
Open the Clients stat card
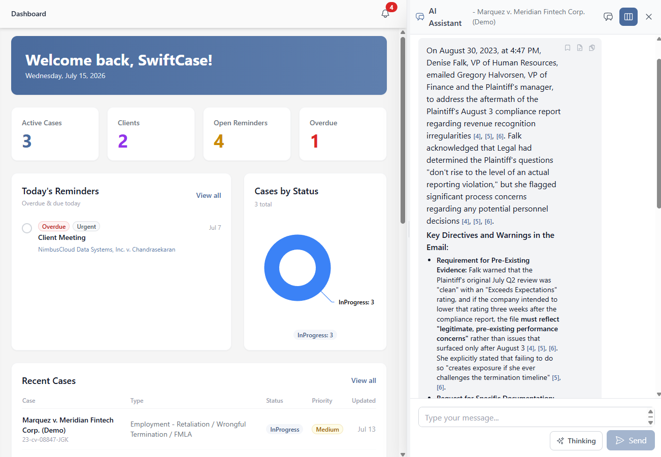(x=151, y=134)
